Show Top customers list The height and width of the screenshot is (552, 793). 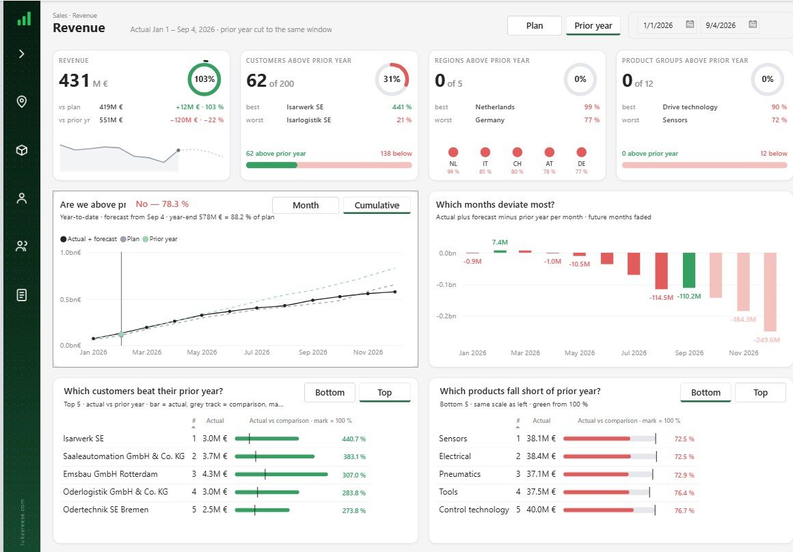384,392
